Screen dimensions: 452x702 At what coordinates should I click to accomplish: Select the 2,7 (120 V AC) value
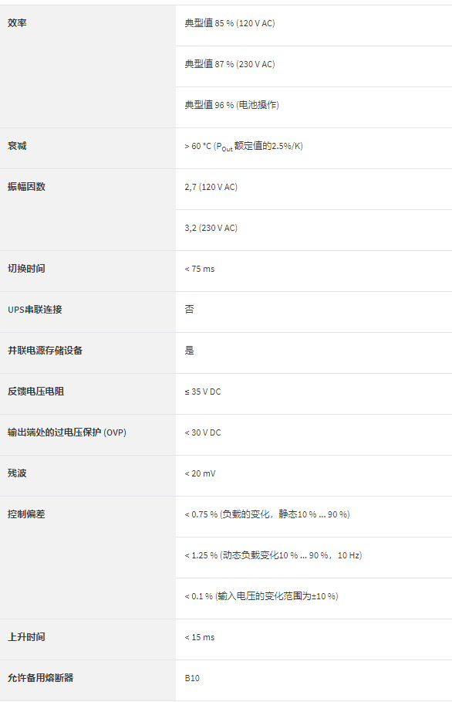click(211, 187)
